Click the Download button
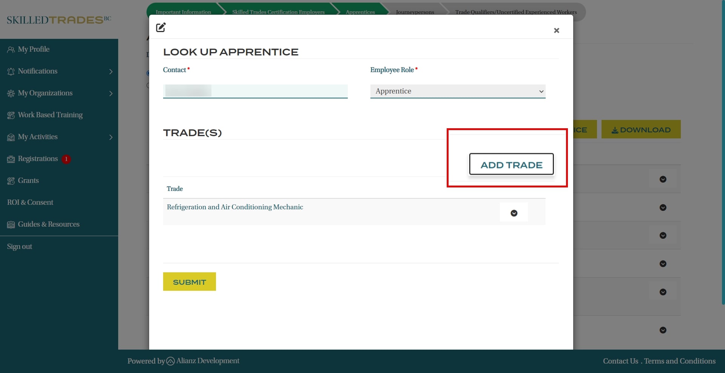Viewport: 725px width, 373px height. click(x=641, y=130)
